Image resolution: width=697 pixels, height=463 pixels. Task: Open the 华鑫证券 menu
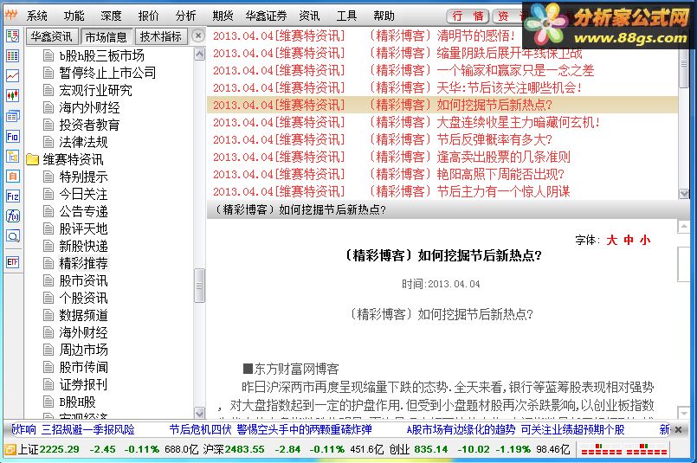(x=267, y=16)
